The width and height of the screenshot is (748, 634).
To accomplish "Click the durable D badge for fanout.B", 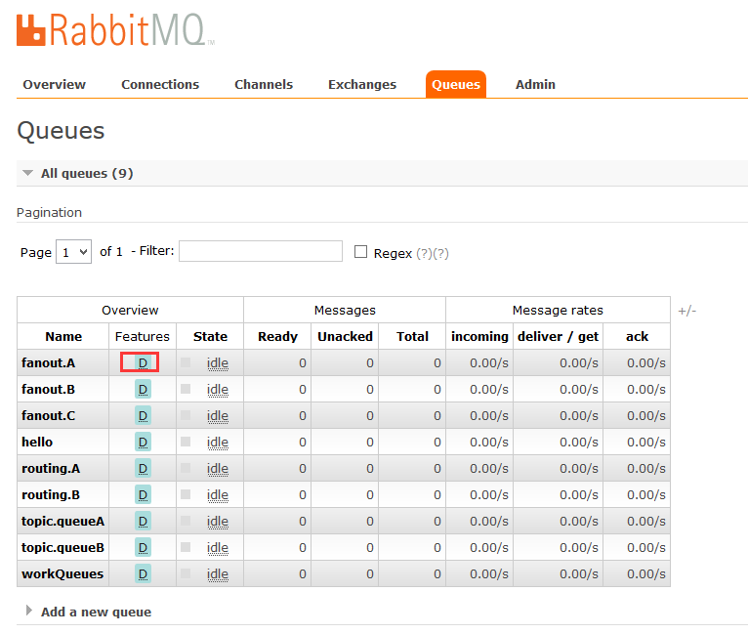I will pyautogui.click(x=143, y=389).
